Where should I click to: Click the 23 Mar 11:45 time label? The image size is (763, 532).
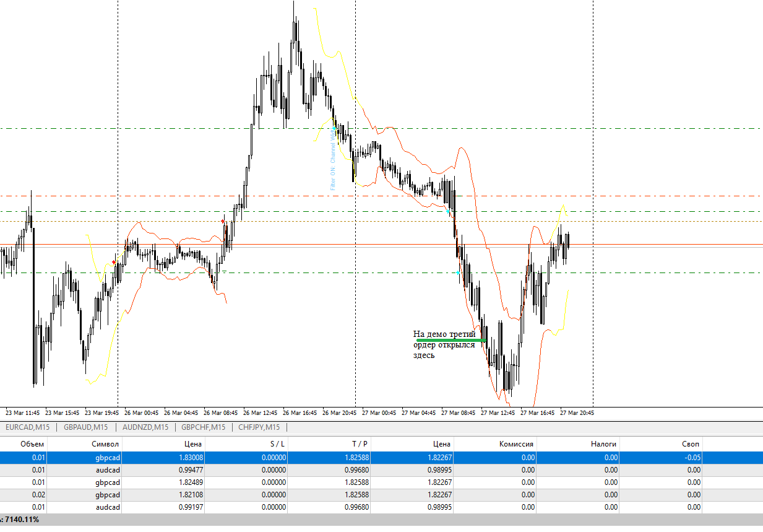point(24,412)
